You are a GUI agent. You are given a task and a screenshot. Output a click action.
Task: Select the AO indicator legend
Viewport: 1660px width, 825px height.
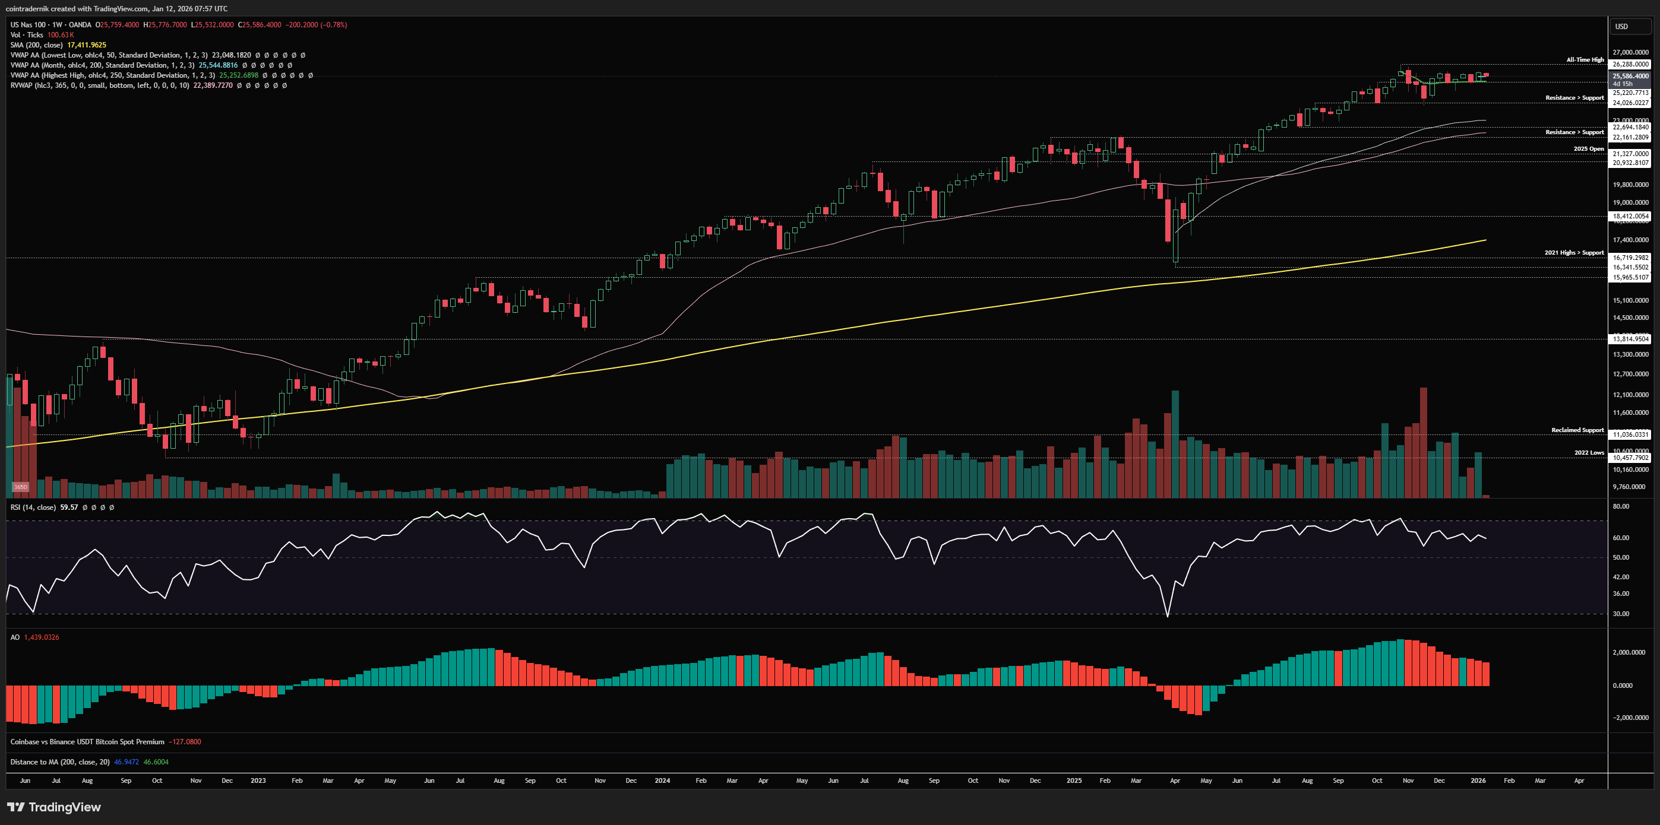point(15,637)
